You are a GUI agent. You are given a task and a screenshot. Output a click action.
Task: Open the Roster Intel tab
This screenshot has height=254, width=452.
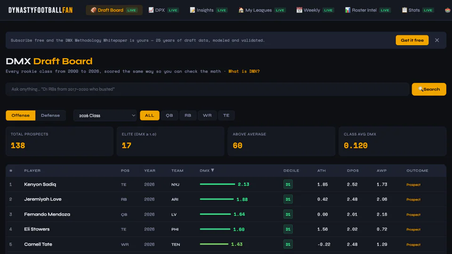coord(368,10)
